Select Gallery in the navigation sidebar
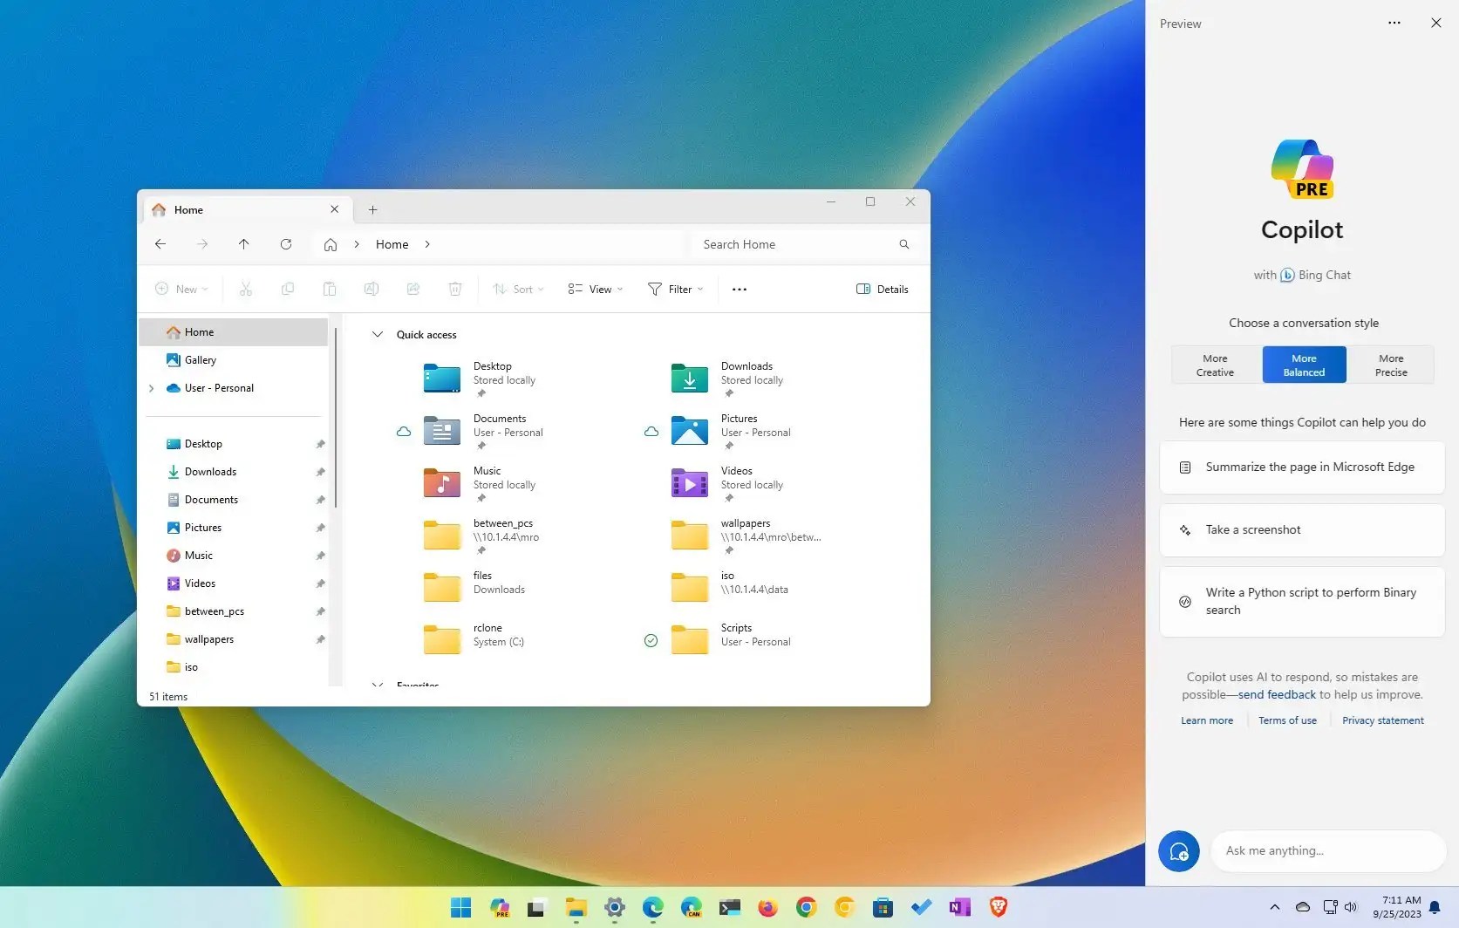Image resolution: width=1459 pixels, height=928 pixels. tap(234, 360)
